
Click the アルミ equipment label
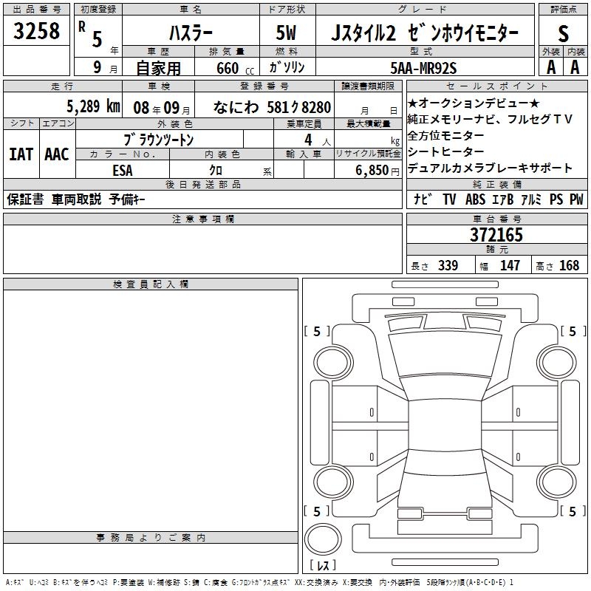pos(531,199)
